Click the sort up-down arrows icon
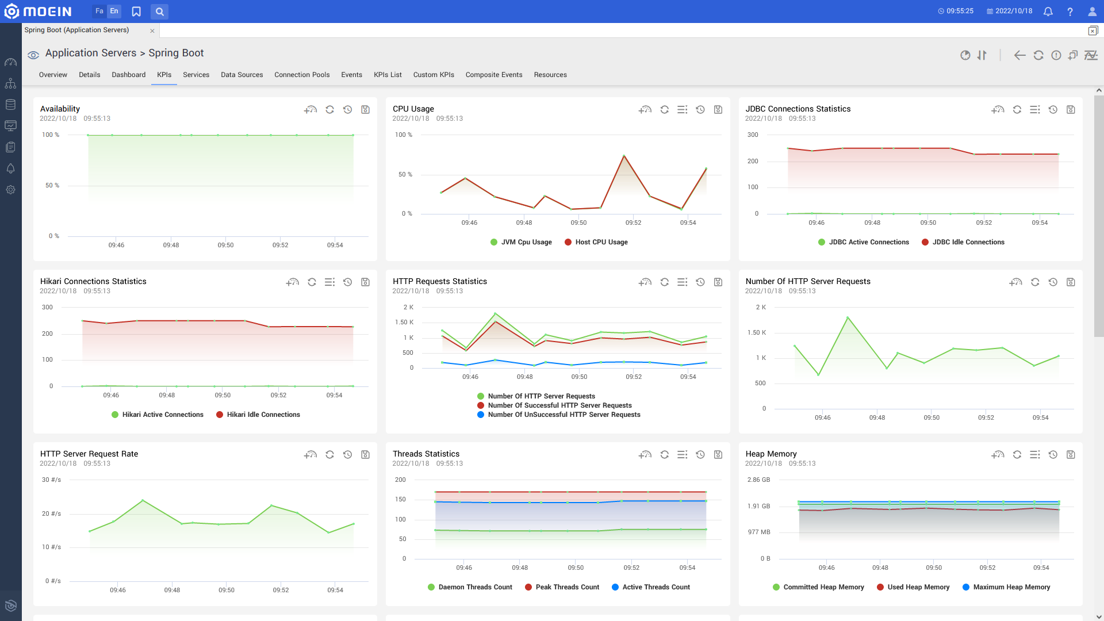The image size is (1104, 621). 982,55
